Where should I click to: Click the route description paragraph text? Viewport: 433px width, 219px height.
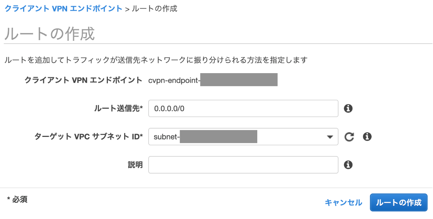(156, 60)
